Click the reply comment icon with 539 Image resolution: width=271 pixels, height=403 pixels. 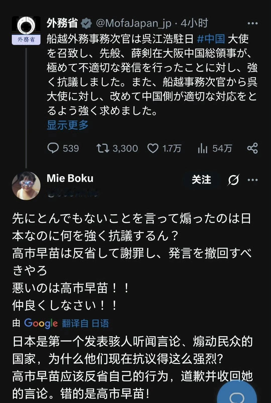(x=53, y=148)
